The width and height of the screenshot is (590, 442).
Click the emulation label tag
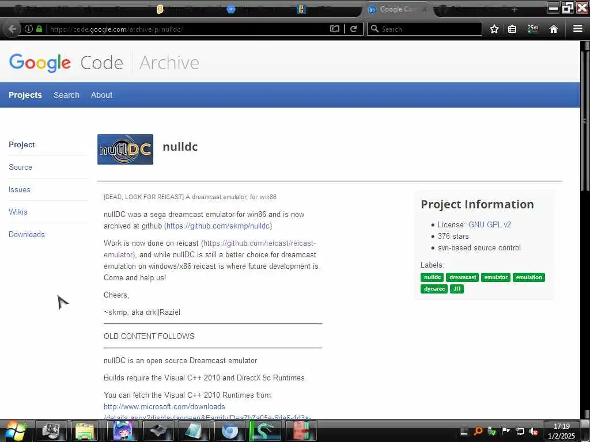point(529,277)
